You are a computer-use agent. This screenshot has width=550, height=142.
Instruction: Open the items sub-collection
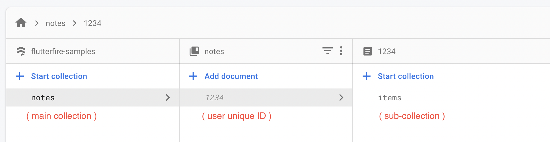pyautogui.click(x=390, y=97)
